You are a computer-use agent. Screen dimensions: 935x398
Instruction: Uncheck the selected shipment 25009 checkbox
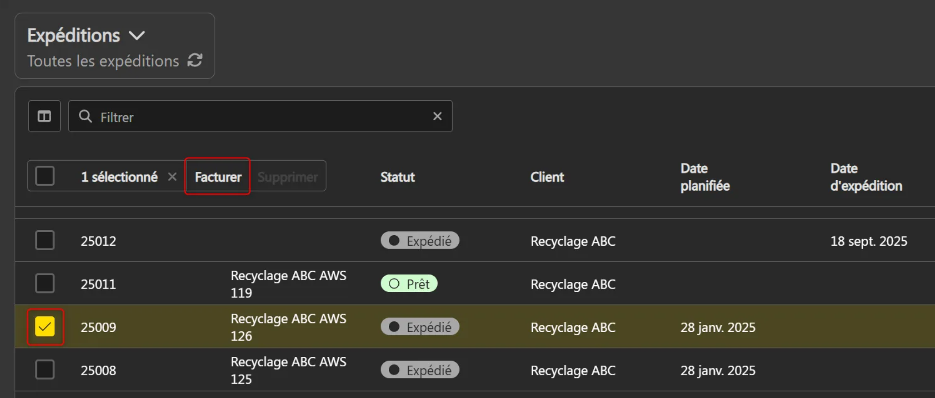45,327
